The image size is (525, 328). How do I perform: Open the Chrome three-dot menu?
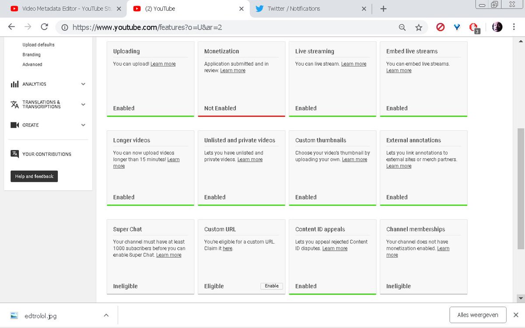tap(513, 27)
